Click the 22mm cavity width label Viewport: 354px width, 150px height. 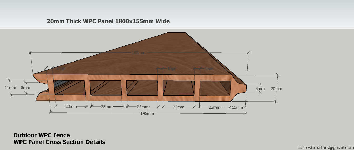(x=214, y=107)
